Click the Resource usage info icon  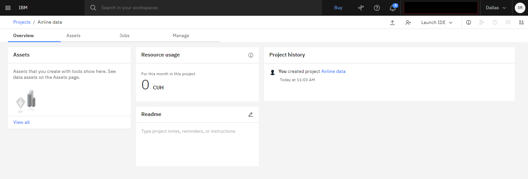(x=251, y=55)
